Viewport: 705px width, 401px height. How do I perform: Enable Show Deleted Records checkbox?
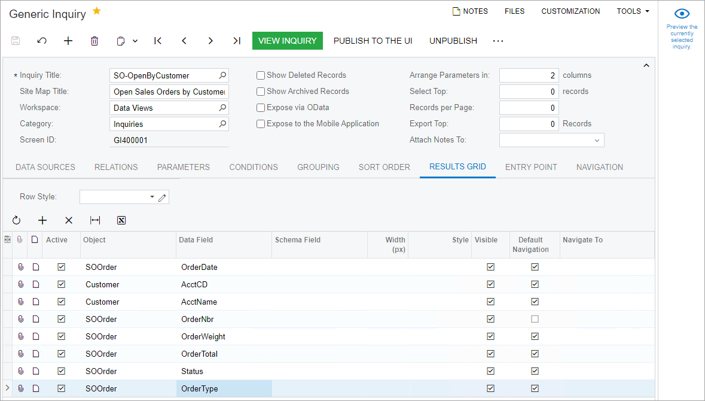pos(261,75)
